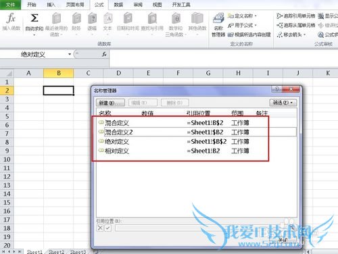Open Define Name dropdown arrow
Image resolution: width=338 pixels, height=254 pixels.
click(256, 16)
